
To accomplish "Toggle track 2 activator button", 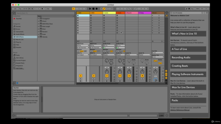I will click(x=94, y=76).
